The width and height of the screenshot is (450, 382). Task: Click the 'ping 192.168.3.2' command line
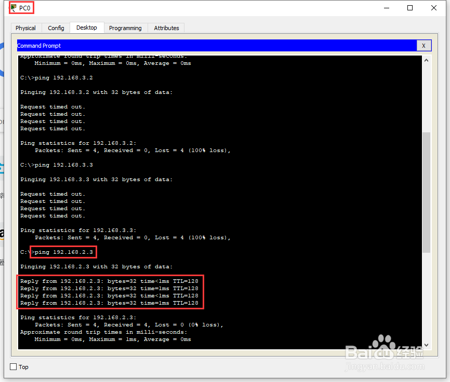tap(57, 78)
